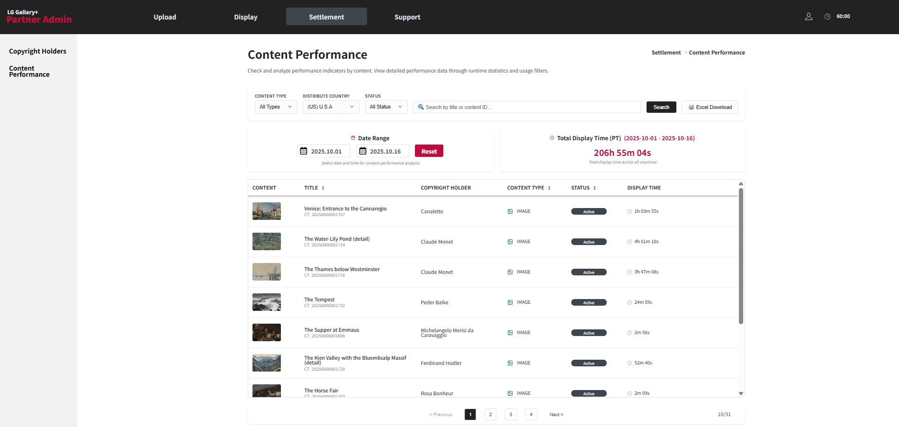899x427 pixels.
Task: Open the All Status dropdown
Action: coord(386,107)
